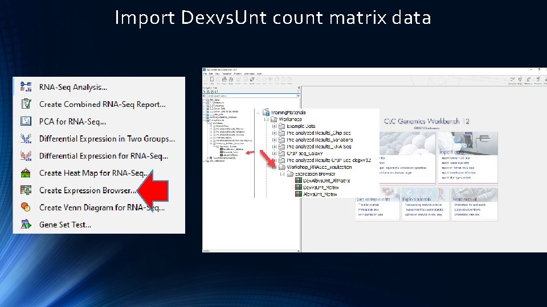Click the Create Expression Browser entry
547x307 pixels.
pyautogui.click(x=87, y=190)
